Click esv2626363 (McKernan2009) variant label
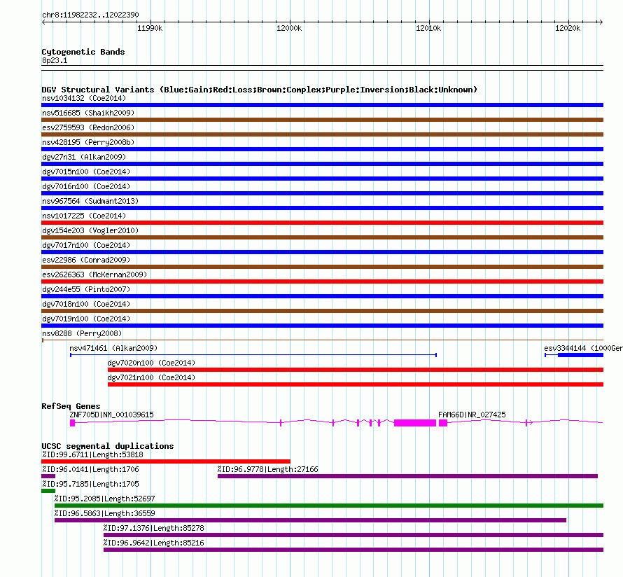This screenshot has height=577, width=623. (x=94, y=274)
